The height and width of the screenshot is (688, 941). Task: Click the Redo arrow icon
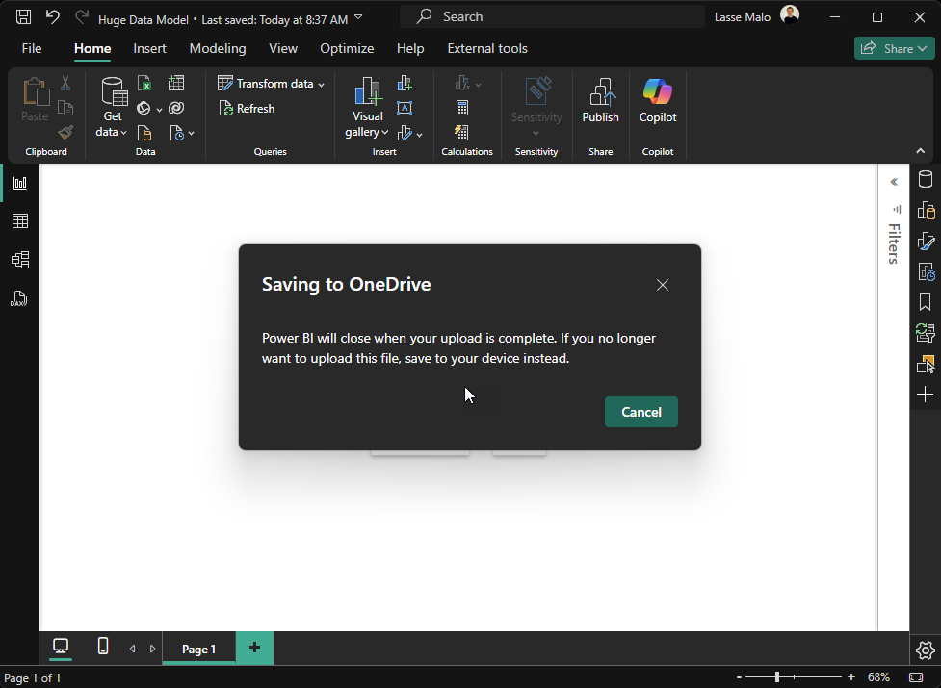pos(82,16)
